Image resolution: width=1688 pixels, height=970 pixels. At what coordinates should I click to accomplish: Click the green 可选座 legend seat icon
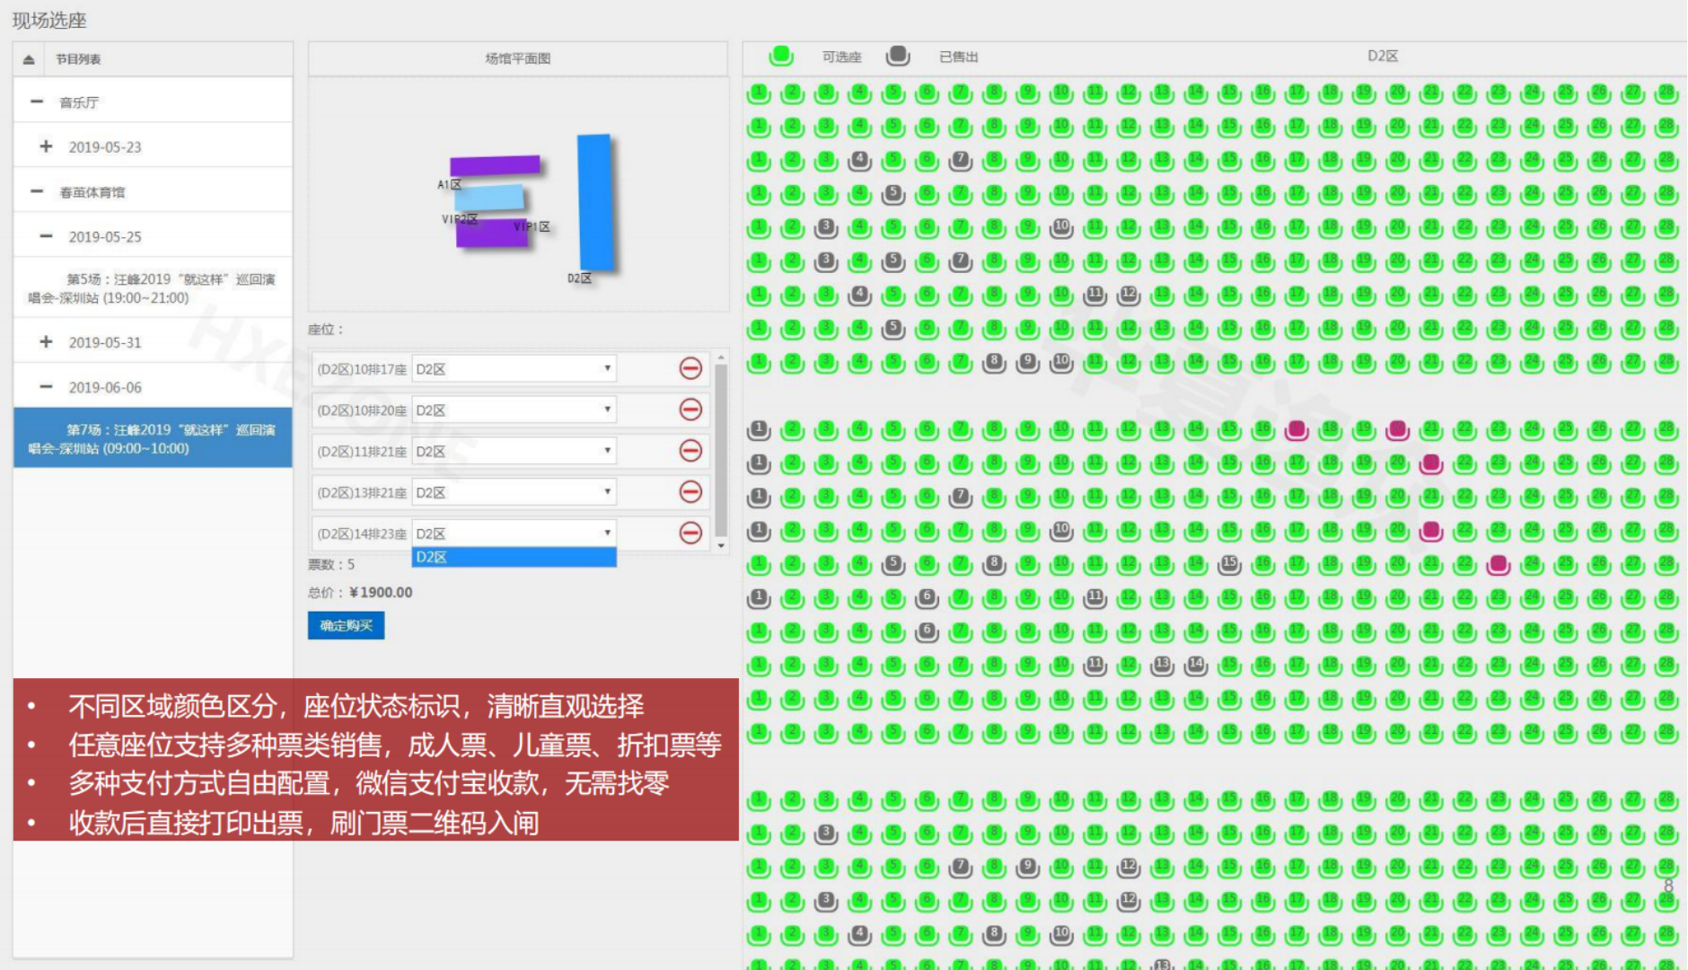(781, 56)
